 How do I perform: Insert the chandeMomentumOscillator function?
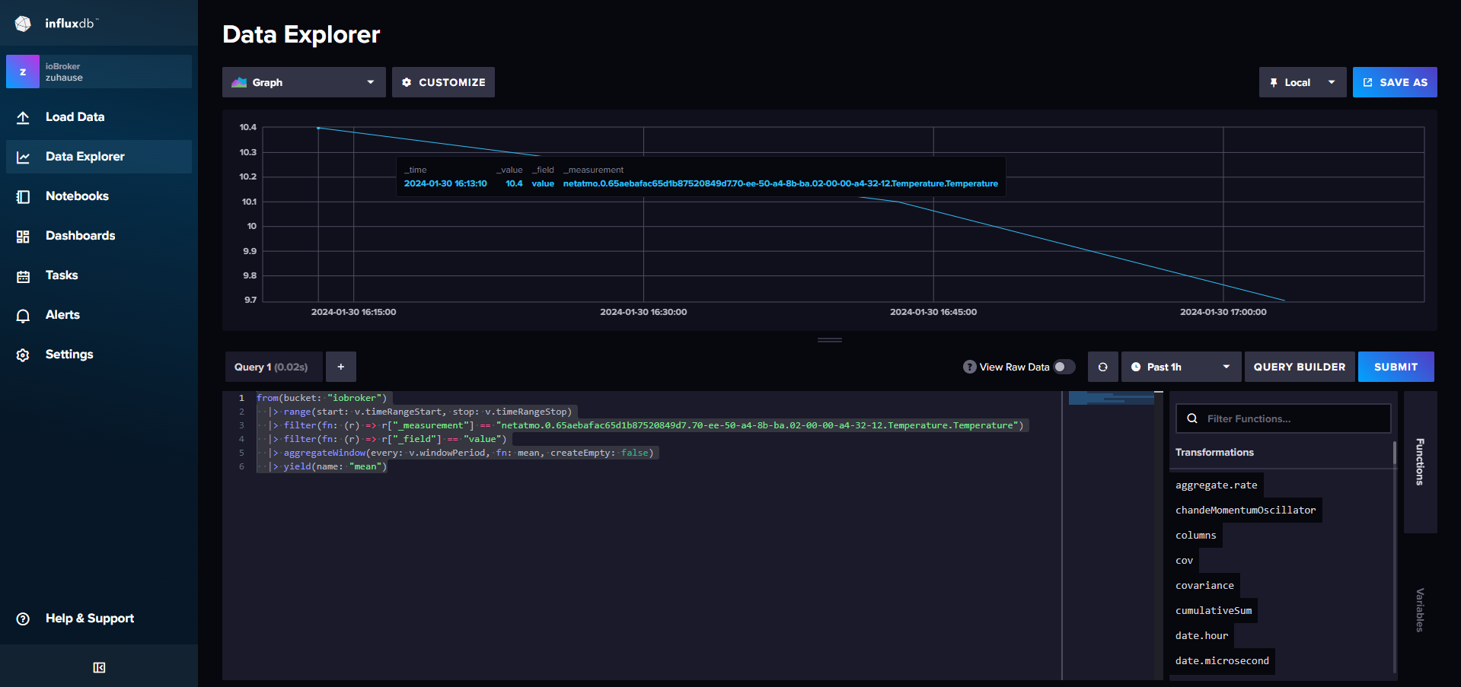pyautogui.click(x=1246, y=510)
